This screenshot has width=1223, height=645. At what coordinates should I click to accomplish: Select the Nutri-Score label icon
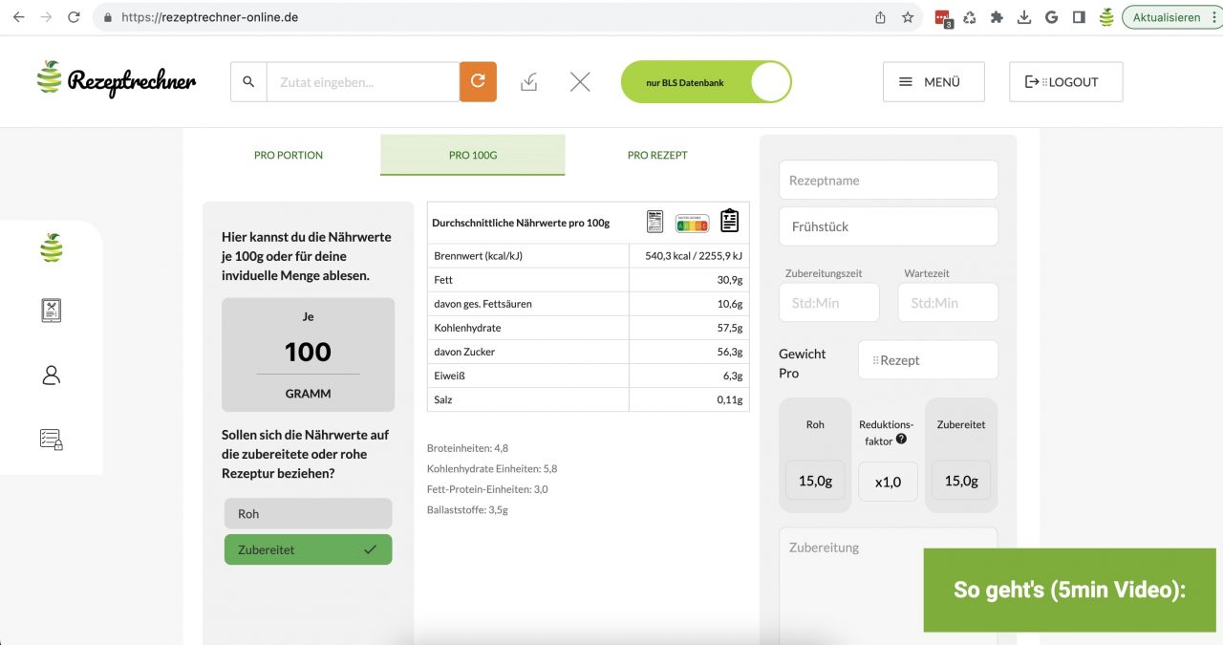691,221
